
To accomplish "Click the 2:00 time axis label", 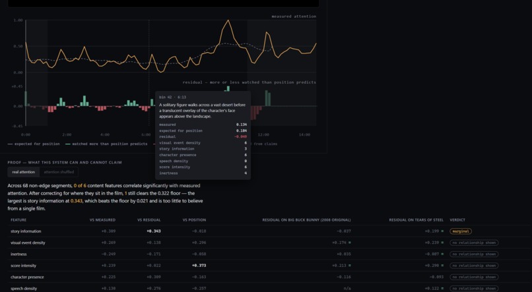I will click(67, 135).
